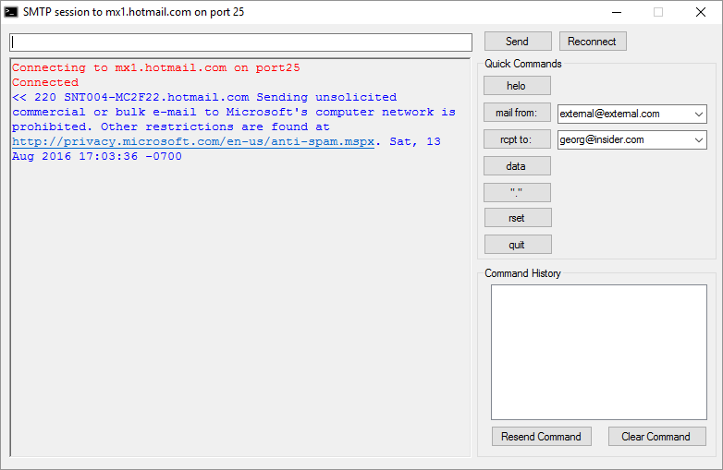This screenshot has height=470, width=723.
Task: Focus the SMTP command input field
Action: 240,42
